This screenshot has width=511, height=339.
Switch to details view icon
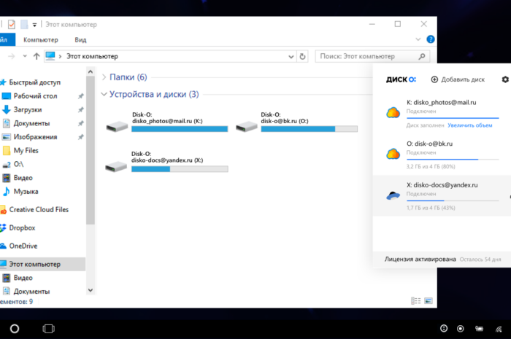pos(416,301)
